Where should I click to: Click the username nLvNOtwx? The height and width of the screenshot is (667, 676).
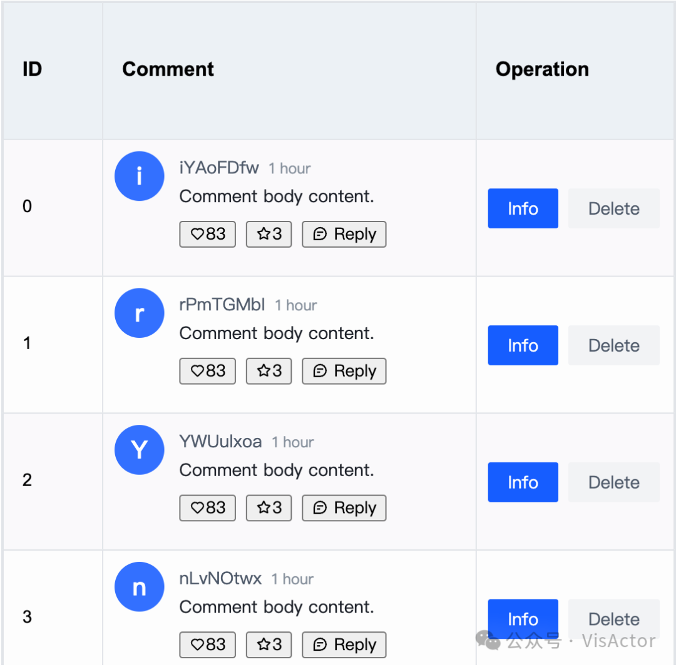point(220,579)
